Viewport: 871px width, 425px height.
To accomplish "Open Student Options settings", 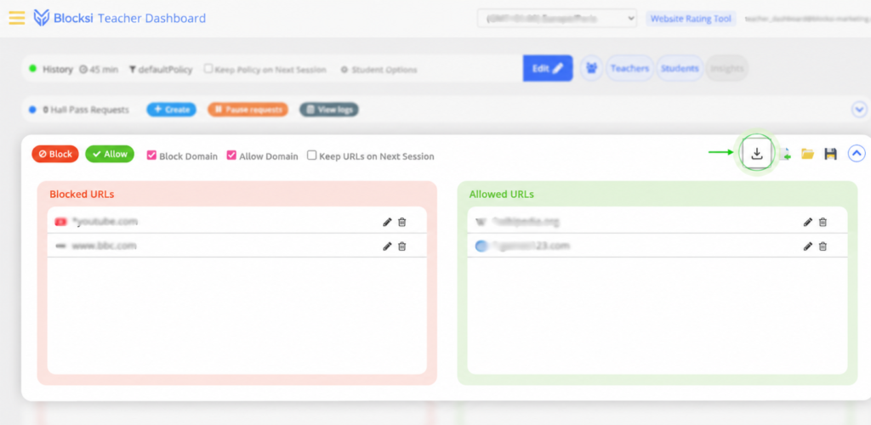I will (379, 70).
